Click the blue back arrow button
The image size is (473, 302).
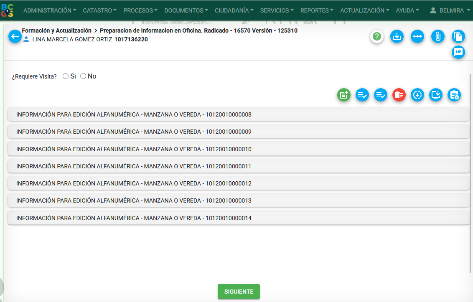coord(15,37)
